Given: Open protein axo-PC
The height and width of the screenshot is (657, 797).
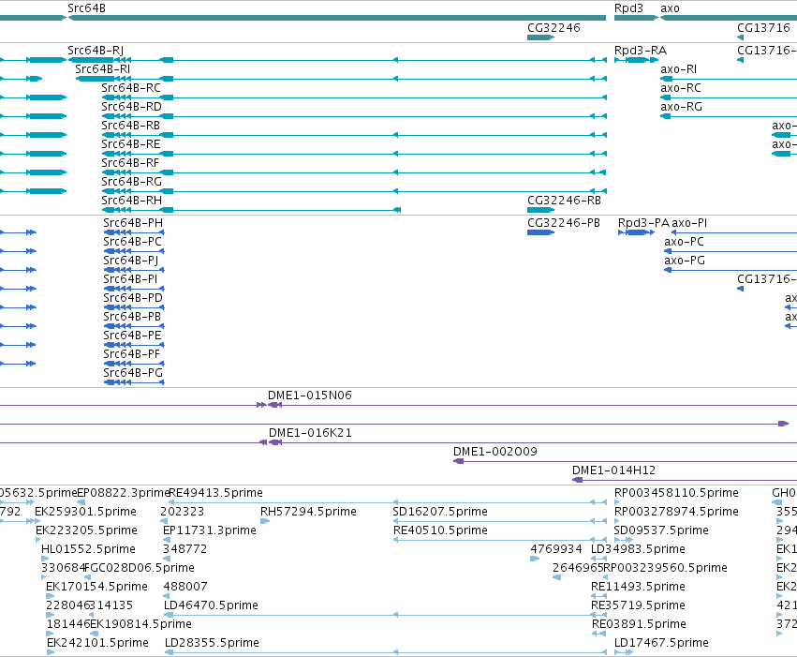Looking at the screenshot, I should coord(731,251).
